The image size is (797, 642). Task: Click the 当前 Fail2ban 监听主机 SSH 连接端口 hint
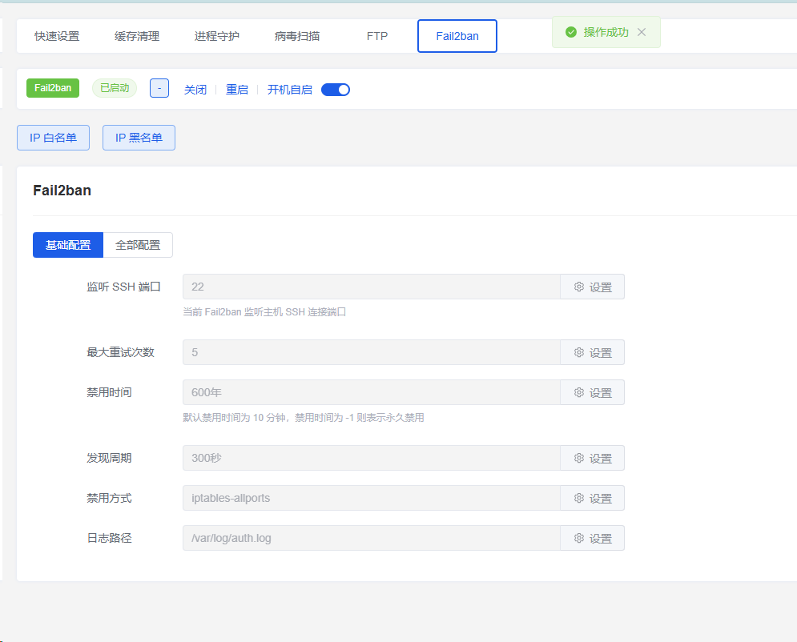[x=264, y=312]
